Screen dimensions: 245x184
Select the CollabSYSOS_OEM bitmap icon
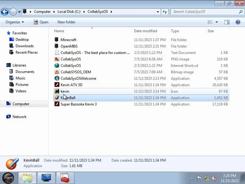(x=57, y=72)
